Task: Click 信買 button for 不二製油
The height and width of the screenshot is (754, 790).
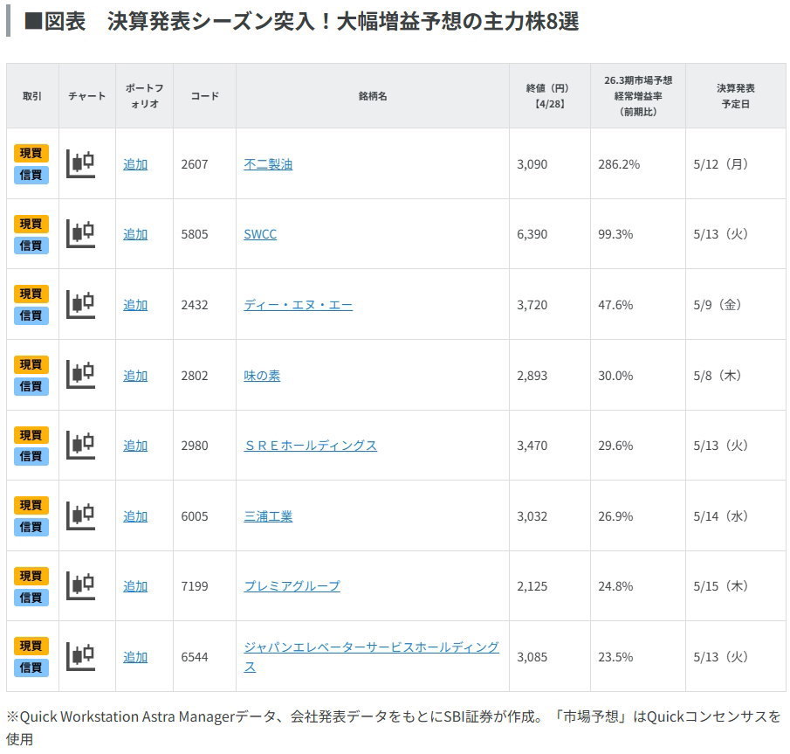Action: pos(31,175)
